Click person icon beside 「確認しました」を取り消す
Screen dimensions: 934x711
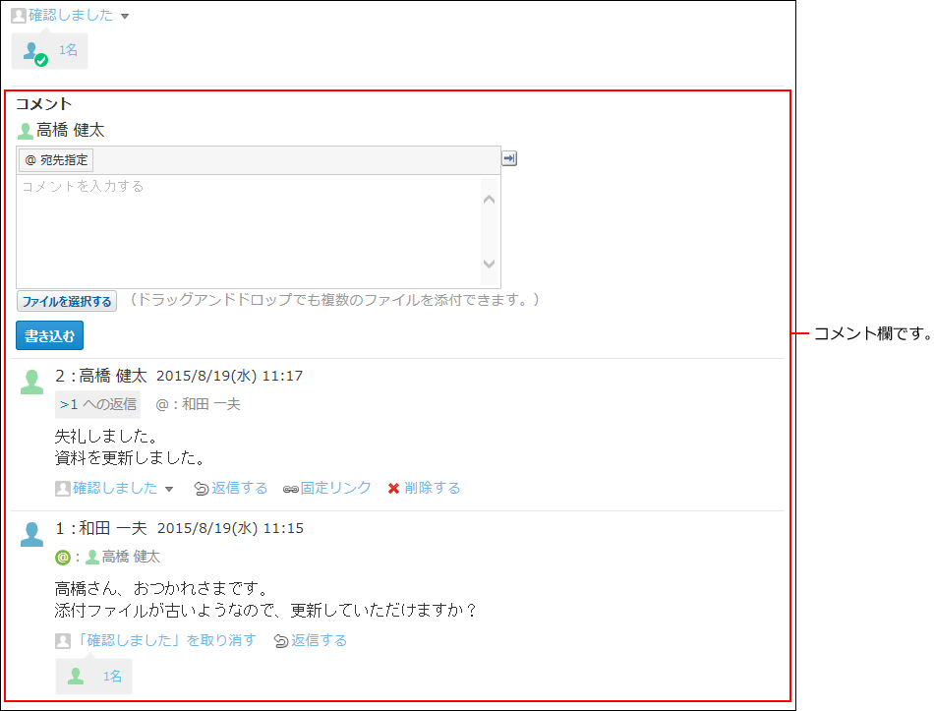pyautogui.click(x=63, y=640)
